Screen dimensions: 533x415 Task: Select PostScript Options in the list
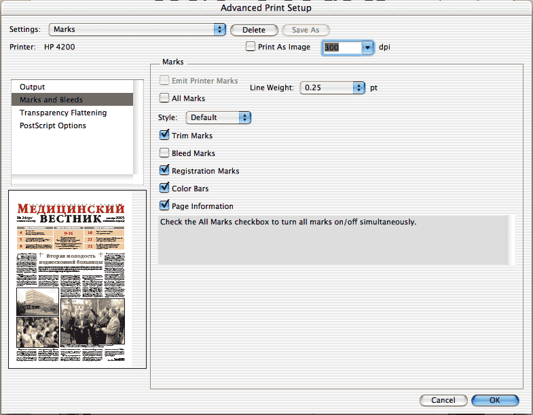point(72,125)
